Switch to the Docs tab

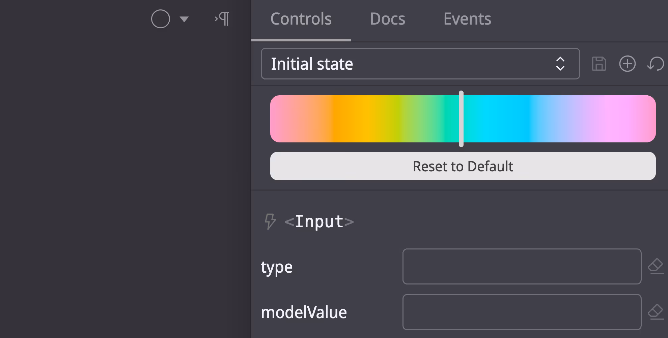point(387,19)
